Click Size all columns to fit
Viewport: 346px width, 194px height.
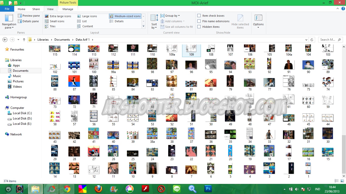tap(177, 27)
